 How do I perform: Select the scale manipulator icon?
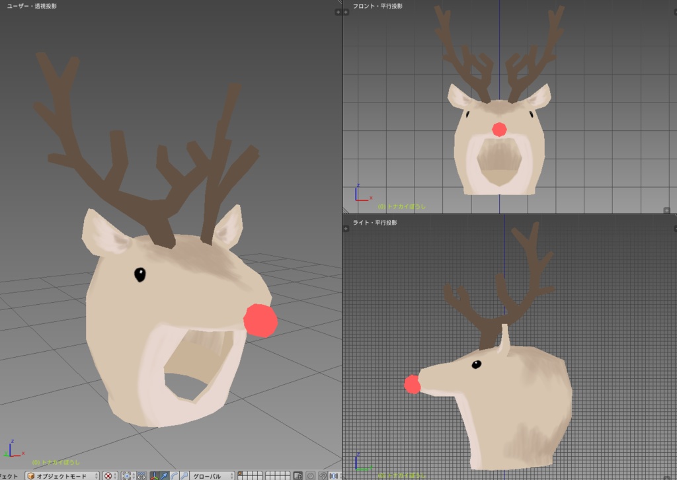tap(184, 475)
